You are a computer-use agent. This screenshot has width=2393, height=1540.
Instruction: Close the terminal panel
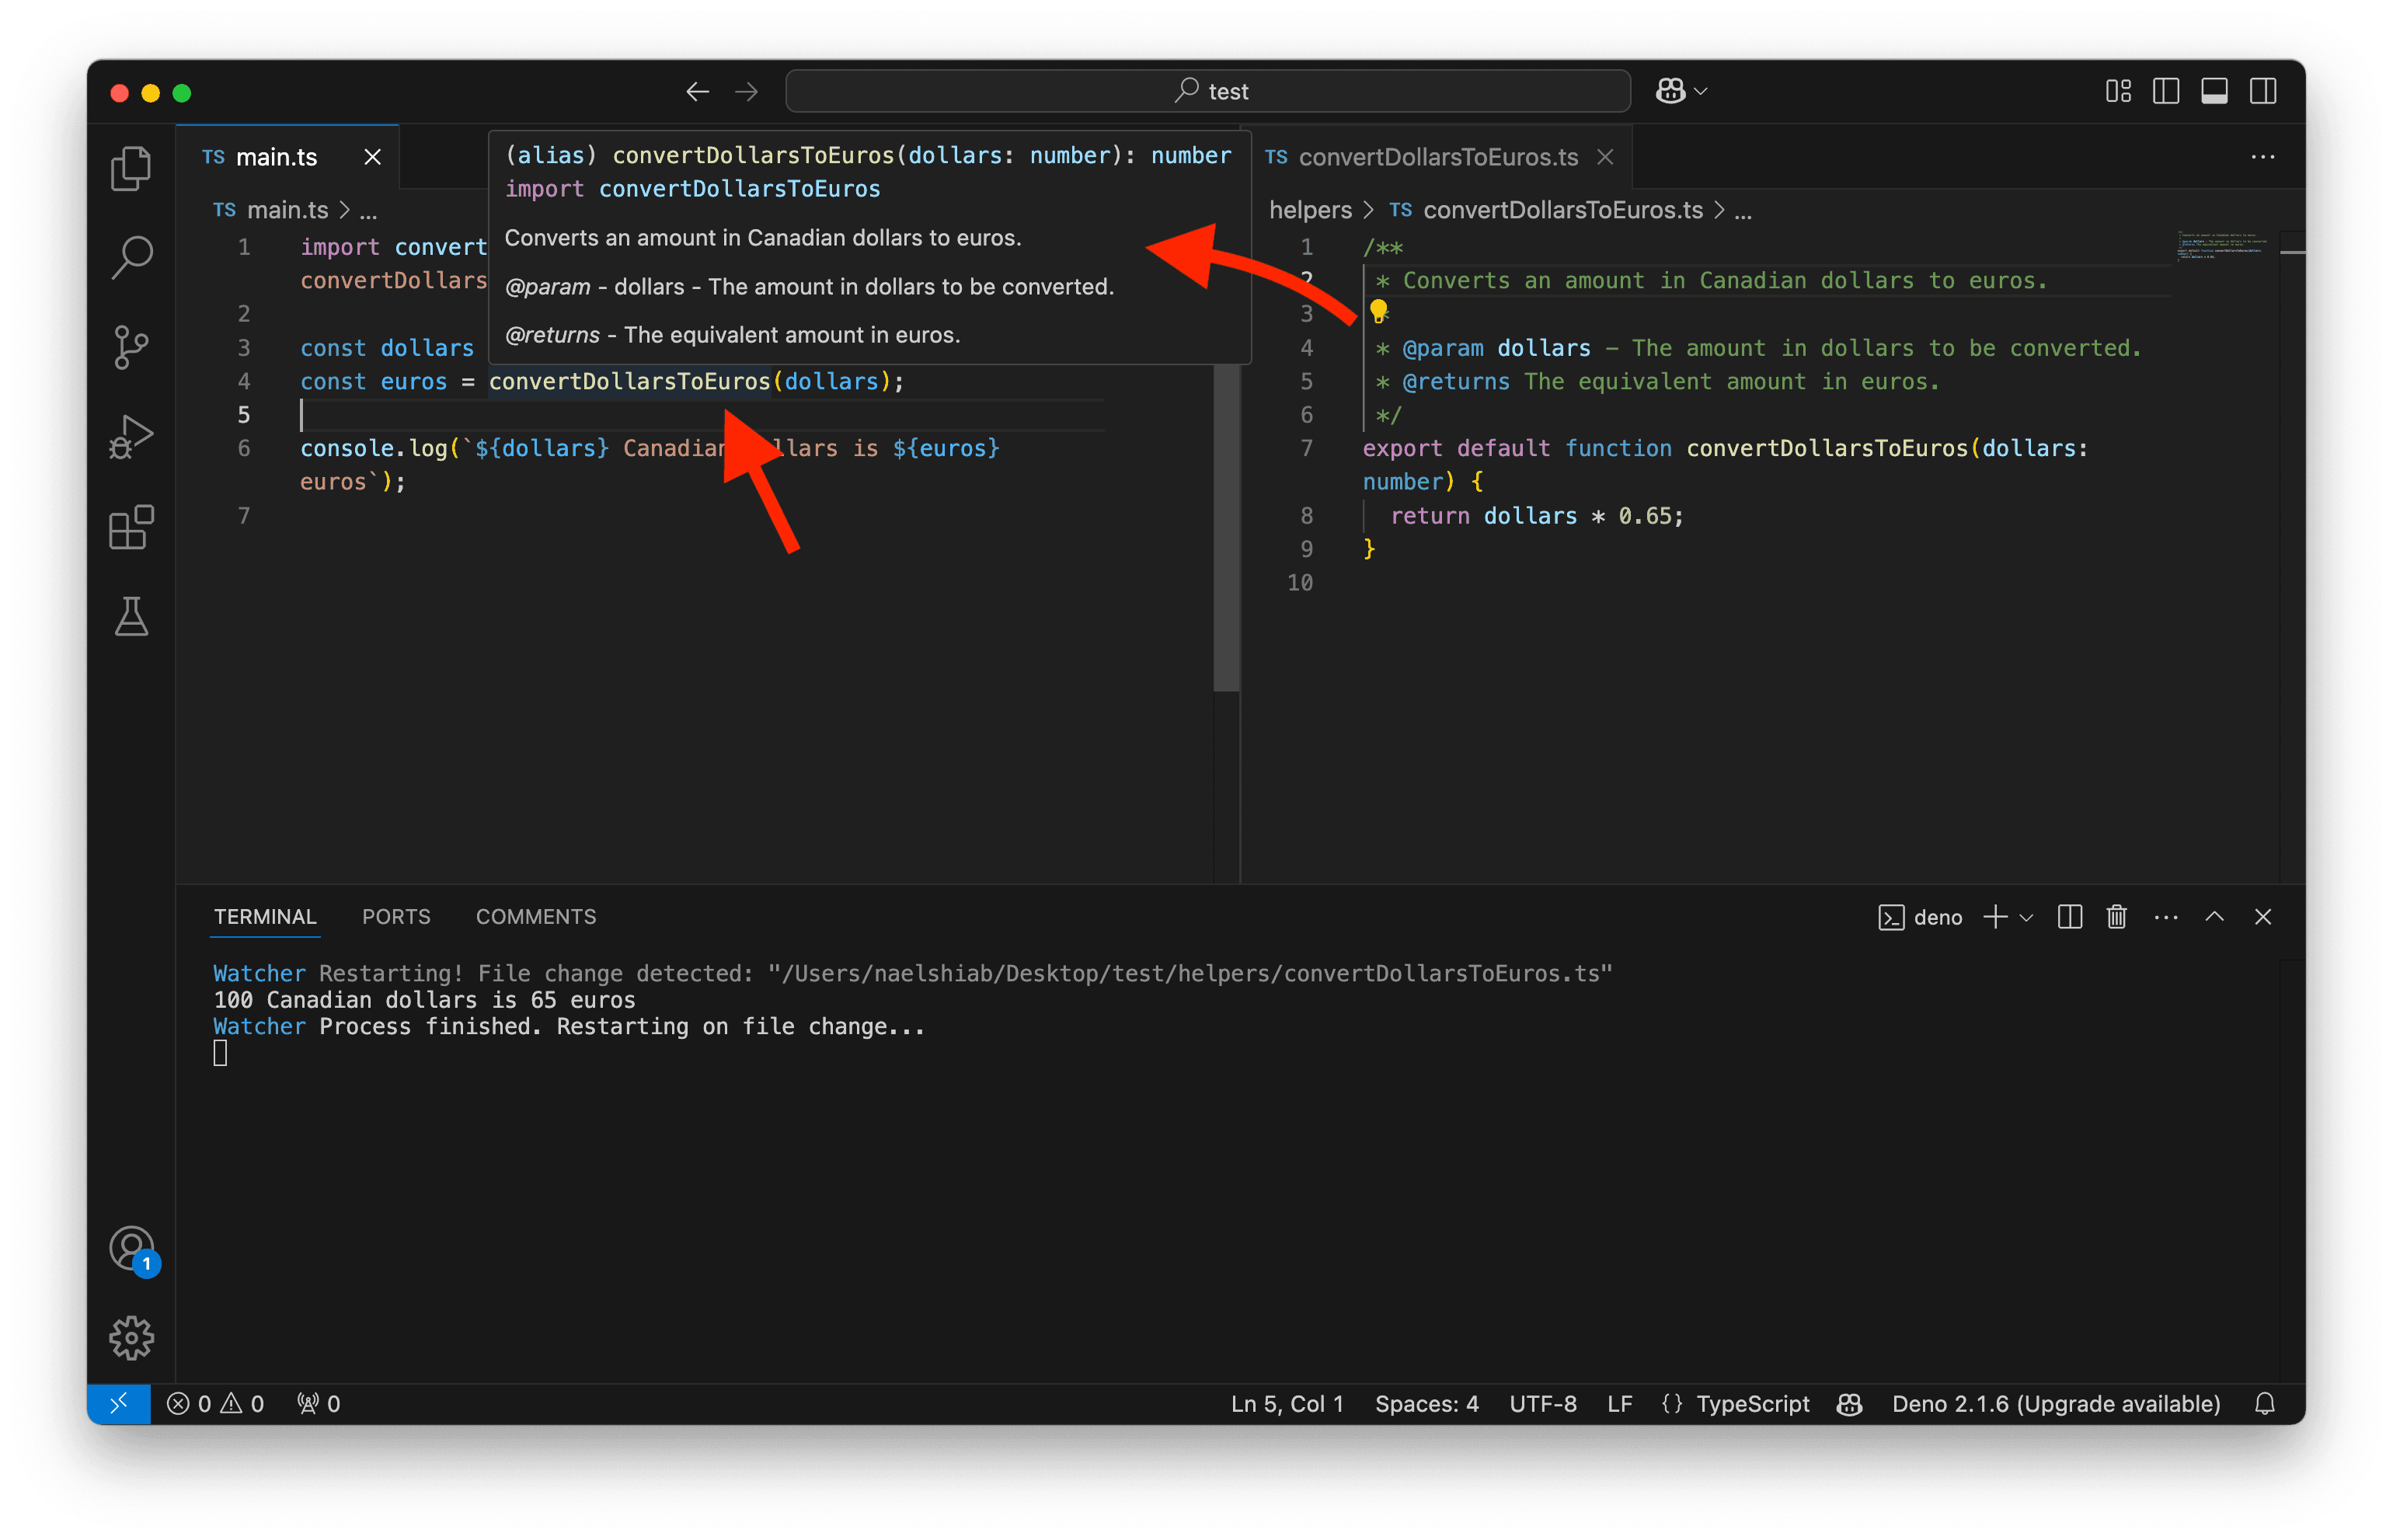(x=2262, y=917)
